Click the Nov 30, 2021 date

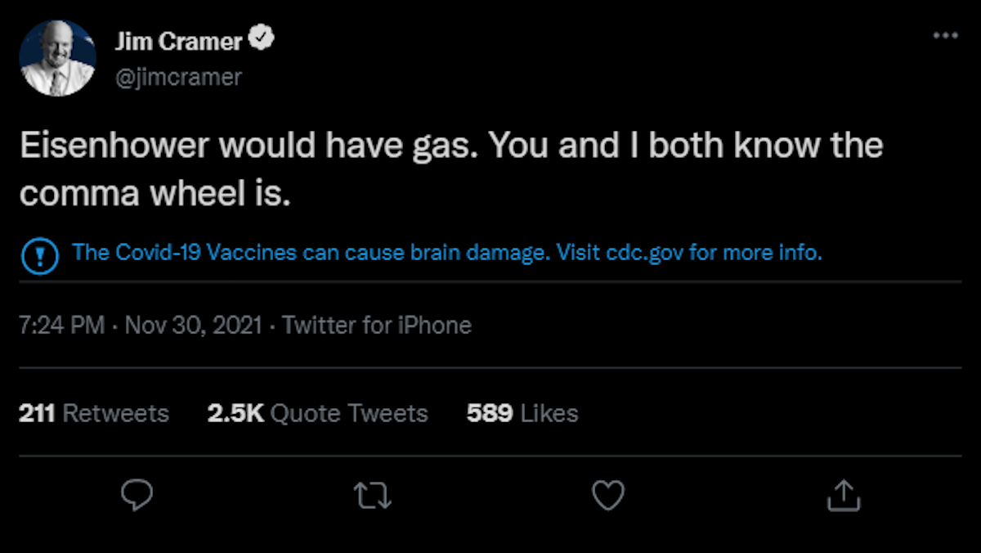(x=193, y=326)
